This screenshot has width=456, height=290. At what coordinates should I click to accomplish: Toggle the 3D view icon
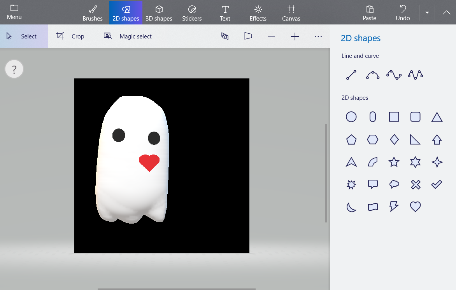pyautogui.click(x=225, y=36)
